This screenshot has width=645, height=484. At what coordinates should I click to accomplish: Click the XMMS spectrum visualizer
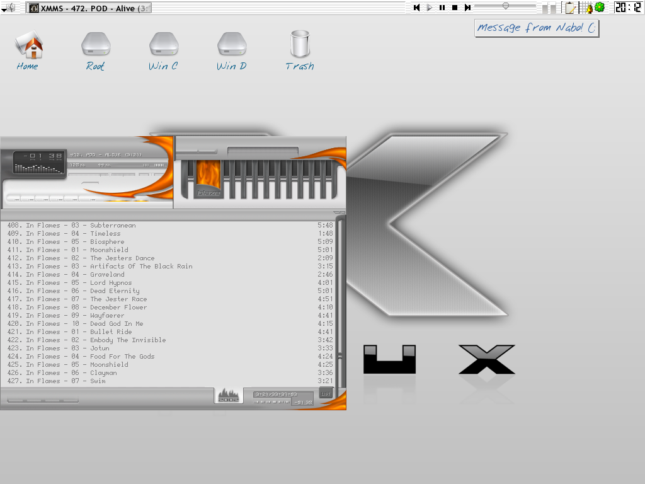(38, 168)
